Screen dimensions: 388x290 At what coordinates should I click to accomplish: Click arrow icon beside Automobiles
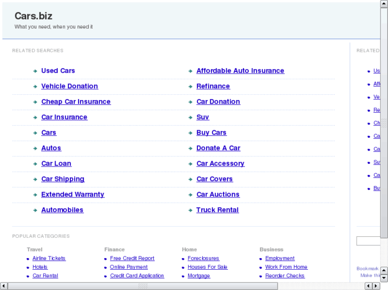click(x=35, y=211)
